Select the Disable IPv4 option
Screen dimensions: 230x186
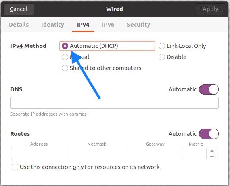click(162, 57)
